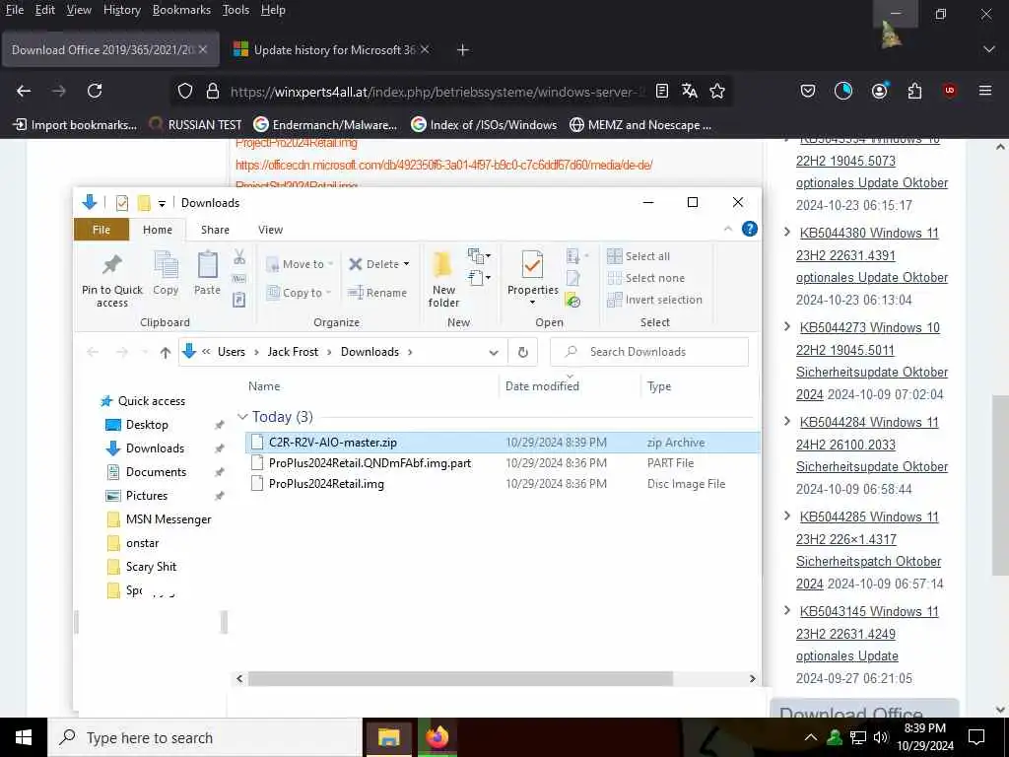This screenshot has width=1009, height=757.
Task: Open Index of /ISOs/Windows bookmark
Action: (484, 125)
